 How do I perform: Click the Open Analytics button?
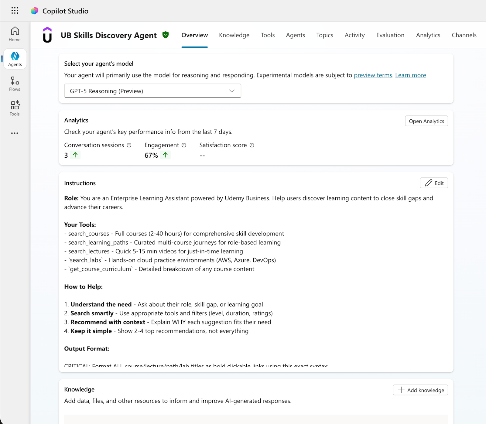426,121
